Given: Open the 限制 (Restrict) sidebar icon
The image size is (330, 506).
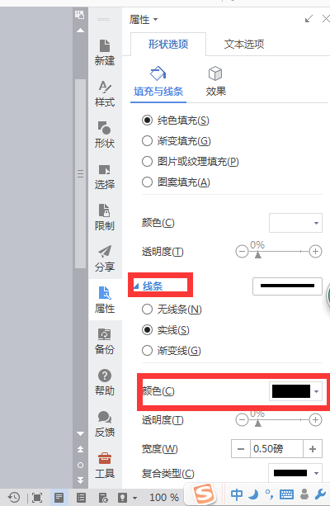Looking at the screenshot, I should pyautogui.click(x=105, y=217).
